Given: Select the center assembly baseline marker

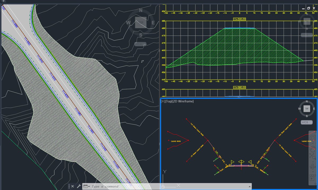Looking at the screenshot, I should pos(241,161).
